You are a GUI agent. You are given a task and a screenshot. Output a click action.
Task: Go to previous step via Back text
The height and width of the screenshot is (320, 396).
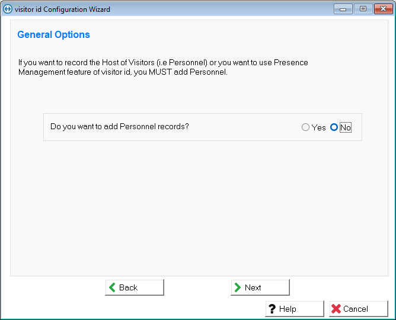click(128, 287)
